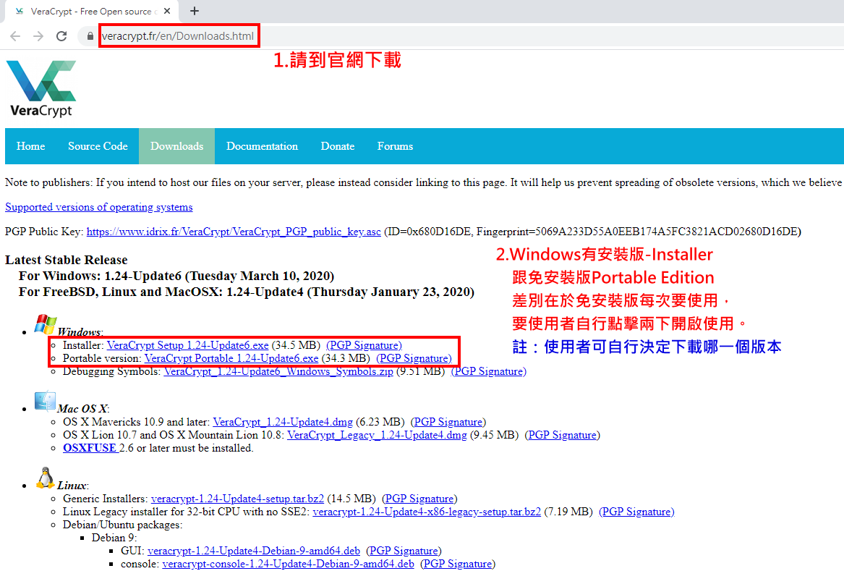The width and height of the screenshot is (844, 571).
Task: Click the VeraCrypt logo
Action: 41,89
